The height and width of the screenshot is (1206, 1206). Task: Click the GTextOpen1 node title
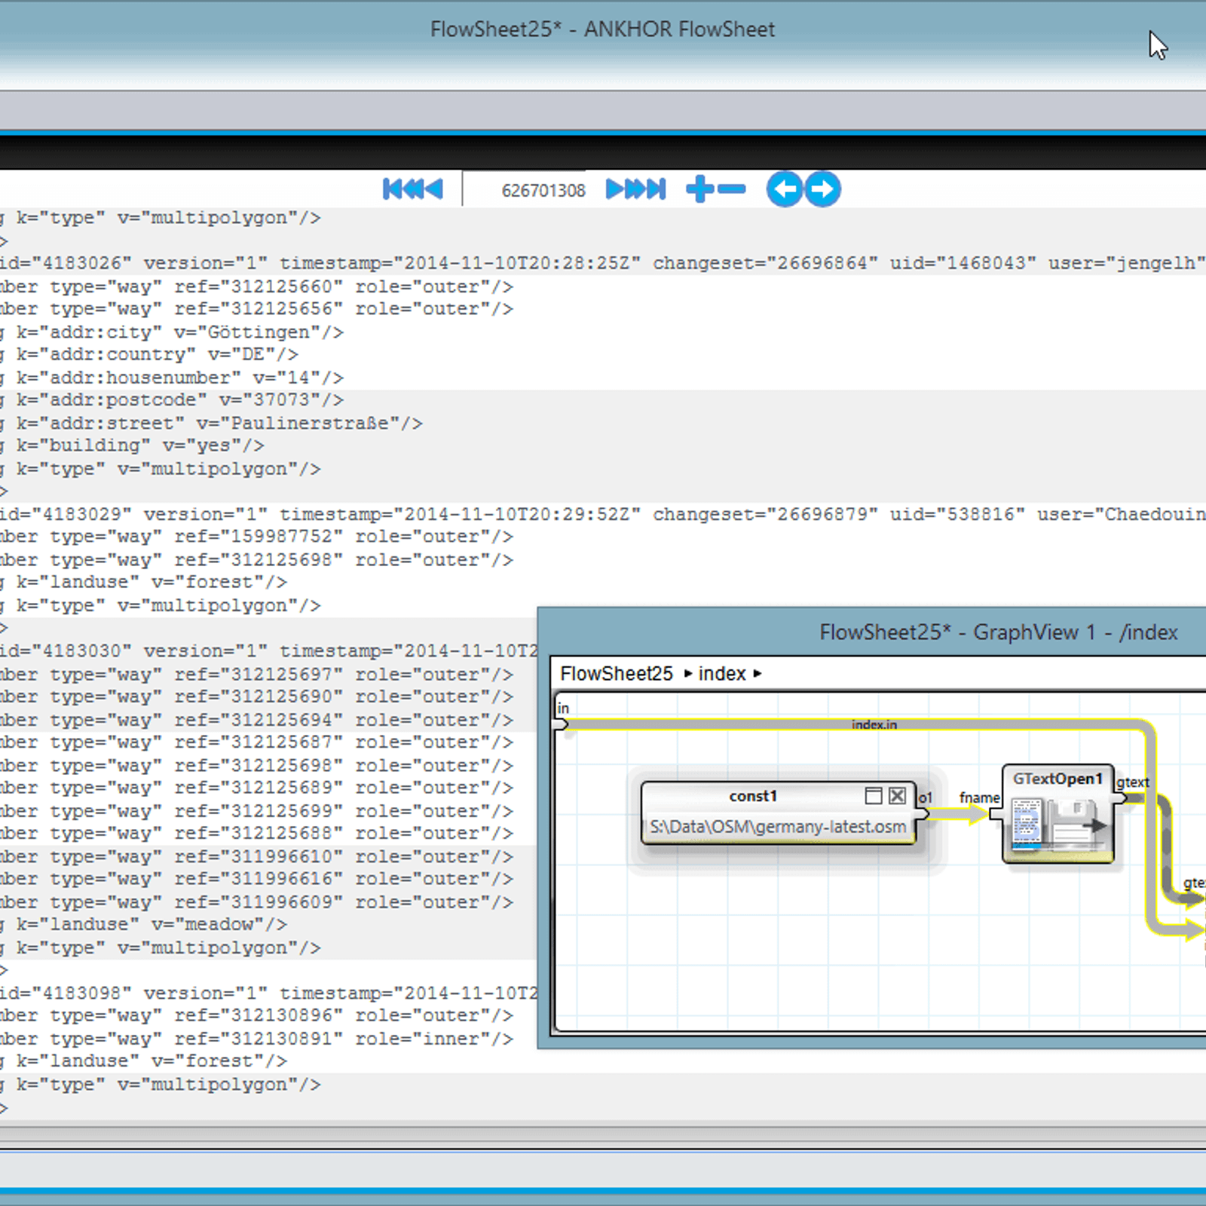coord(1058,779)
